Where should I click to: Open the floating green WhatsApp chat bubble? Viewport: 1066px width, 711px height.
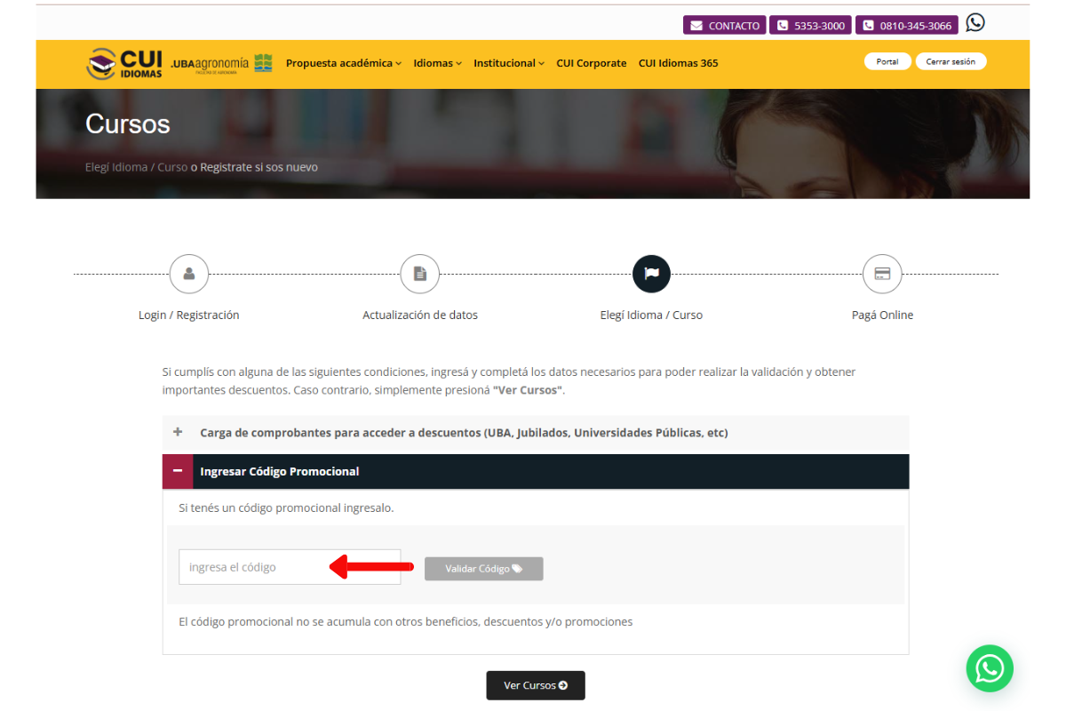coord(990,668)
